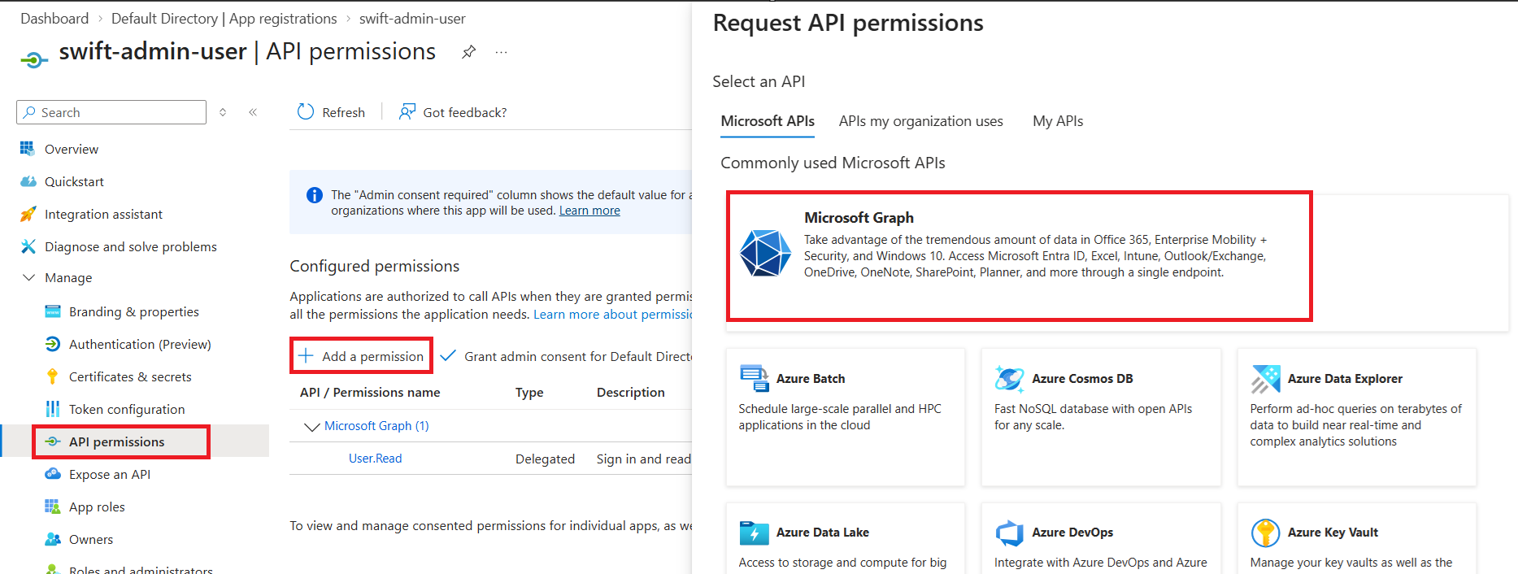Click Add a permission button
Image resolution: width=1518 pixels, height=574 pixels.
click(361, 356)
